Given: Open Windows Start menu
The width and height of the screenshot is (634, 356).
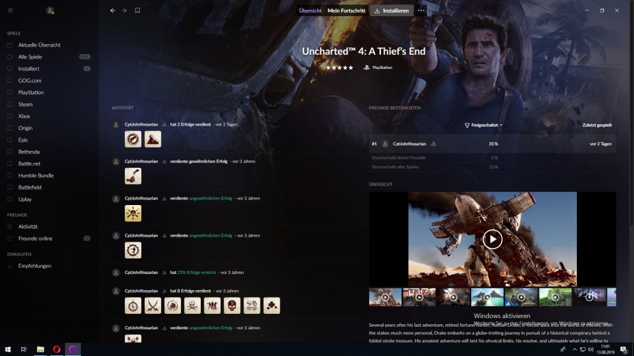Looking at the screenshot, I should [x=7, y=349].
